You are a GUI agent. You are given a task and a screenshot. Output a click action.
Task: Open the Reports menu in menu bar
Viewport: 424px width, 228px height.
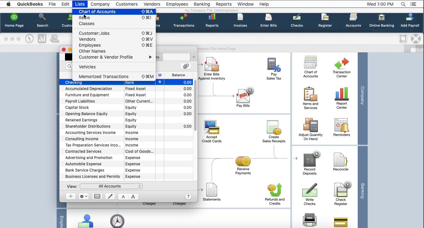(x=224, y=4)
